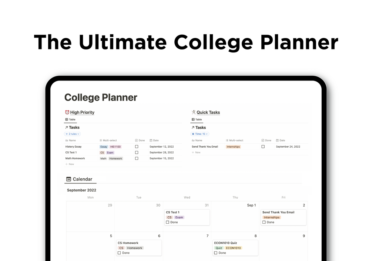Click the calendar icon next to Calendar heading
This screenshot has height=261, width=372.
pos(68,179)
